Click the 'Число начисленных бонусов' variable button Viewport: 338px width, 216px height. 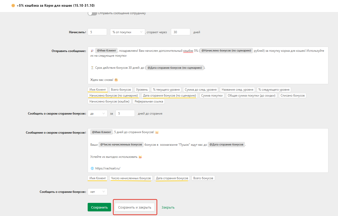[x=131, y=178]
